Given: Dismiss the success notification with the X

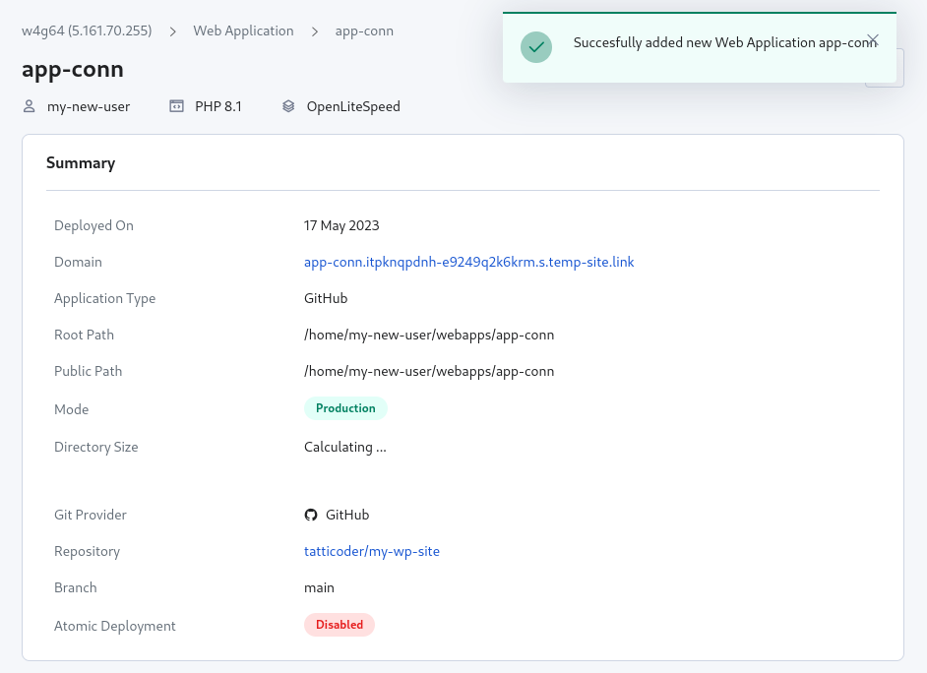Looking at the screenshot, I should (872, 40).
